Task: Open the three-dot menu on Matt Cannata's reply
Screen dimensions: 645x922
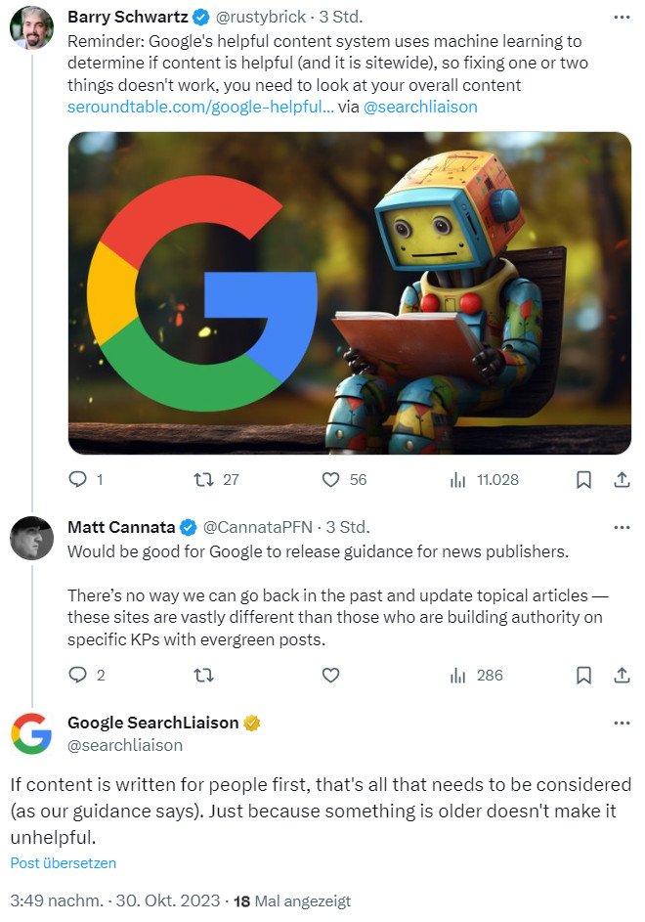Action: pyautogui.click(x=622, y=526)
